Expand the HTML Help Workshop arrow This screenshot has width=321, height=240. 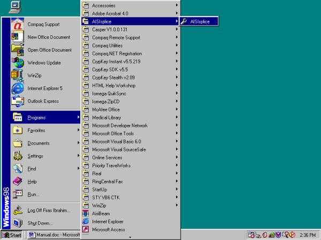point(177,85)
